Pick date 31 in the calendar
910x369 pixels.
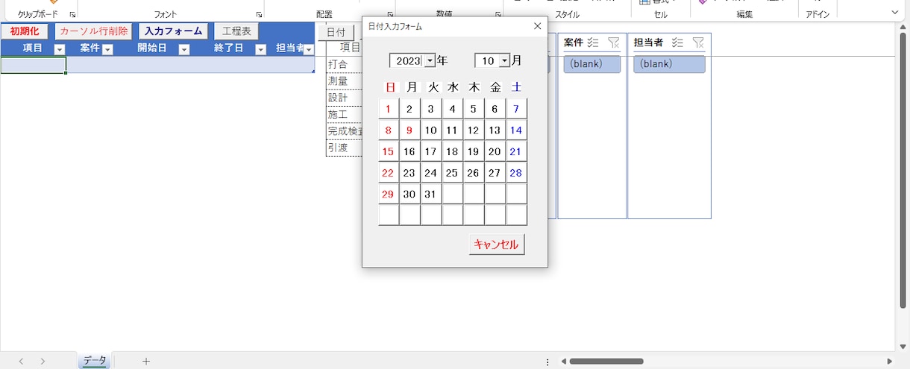click(430, 194)
